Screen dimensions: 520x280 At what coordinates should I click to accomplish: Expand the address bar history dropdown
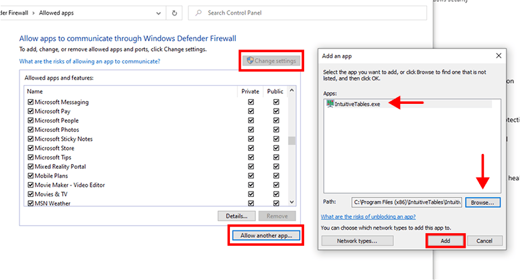(158, 13)
